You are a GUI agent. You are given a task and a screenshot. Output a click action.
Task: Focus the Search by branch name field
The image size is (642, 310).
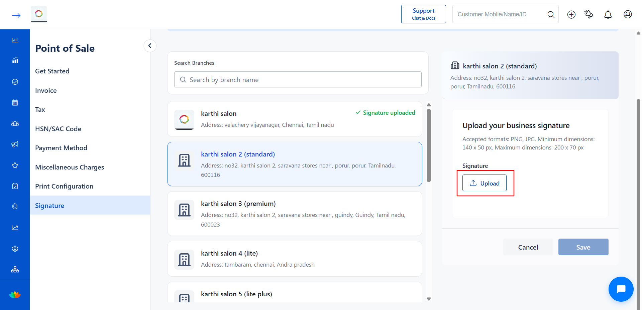pos(298,79)
